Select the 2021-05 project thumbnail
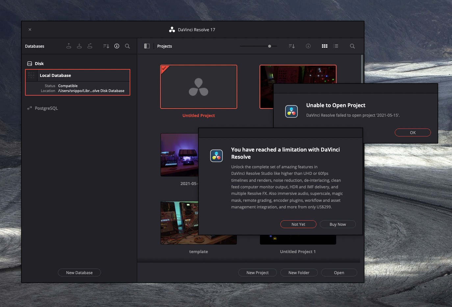The width and height of the screenshot is (452, 307). point(180,155)
